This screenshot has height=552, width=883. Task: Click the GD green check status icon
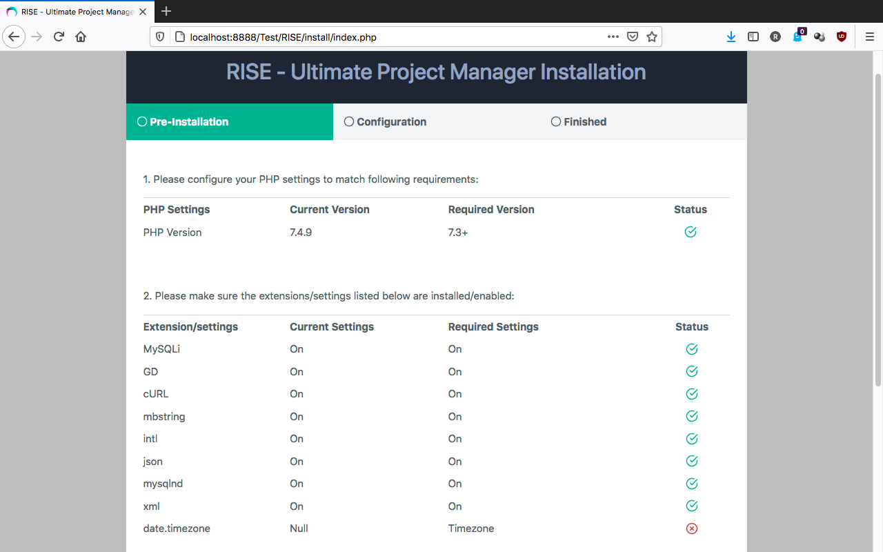(692, 371)
